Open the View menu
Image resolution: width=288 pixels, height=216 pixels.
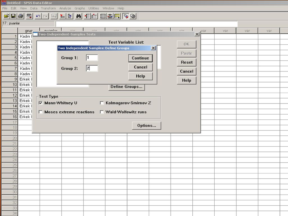(23, 8)
